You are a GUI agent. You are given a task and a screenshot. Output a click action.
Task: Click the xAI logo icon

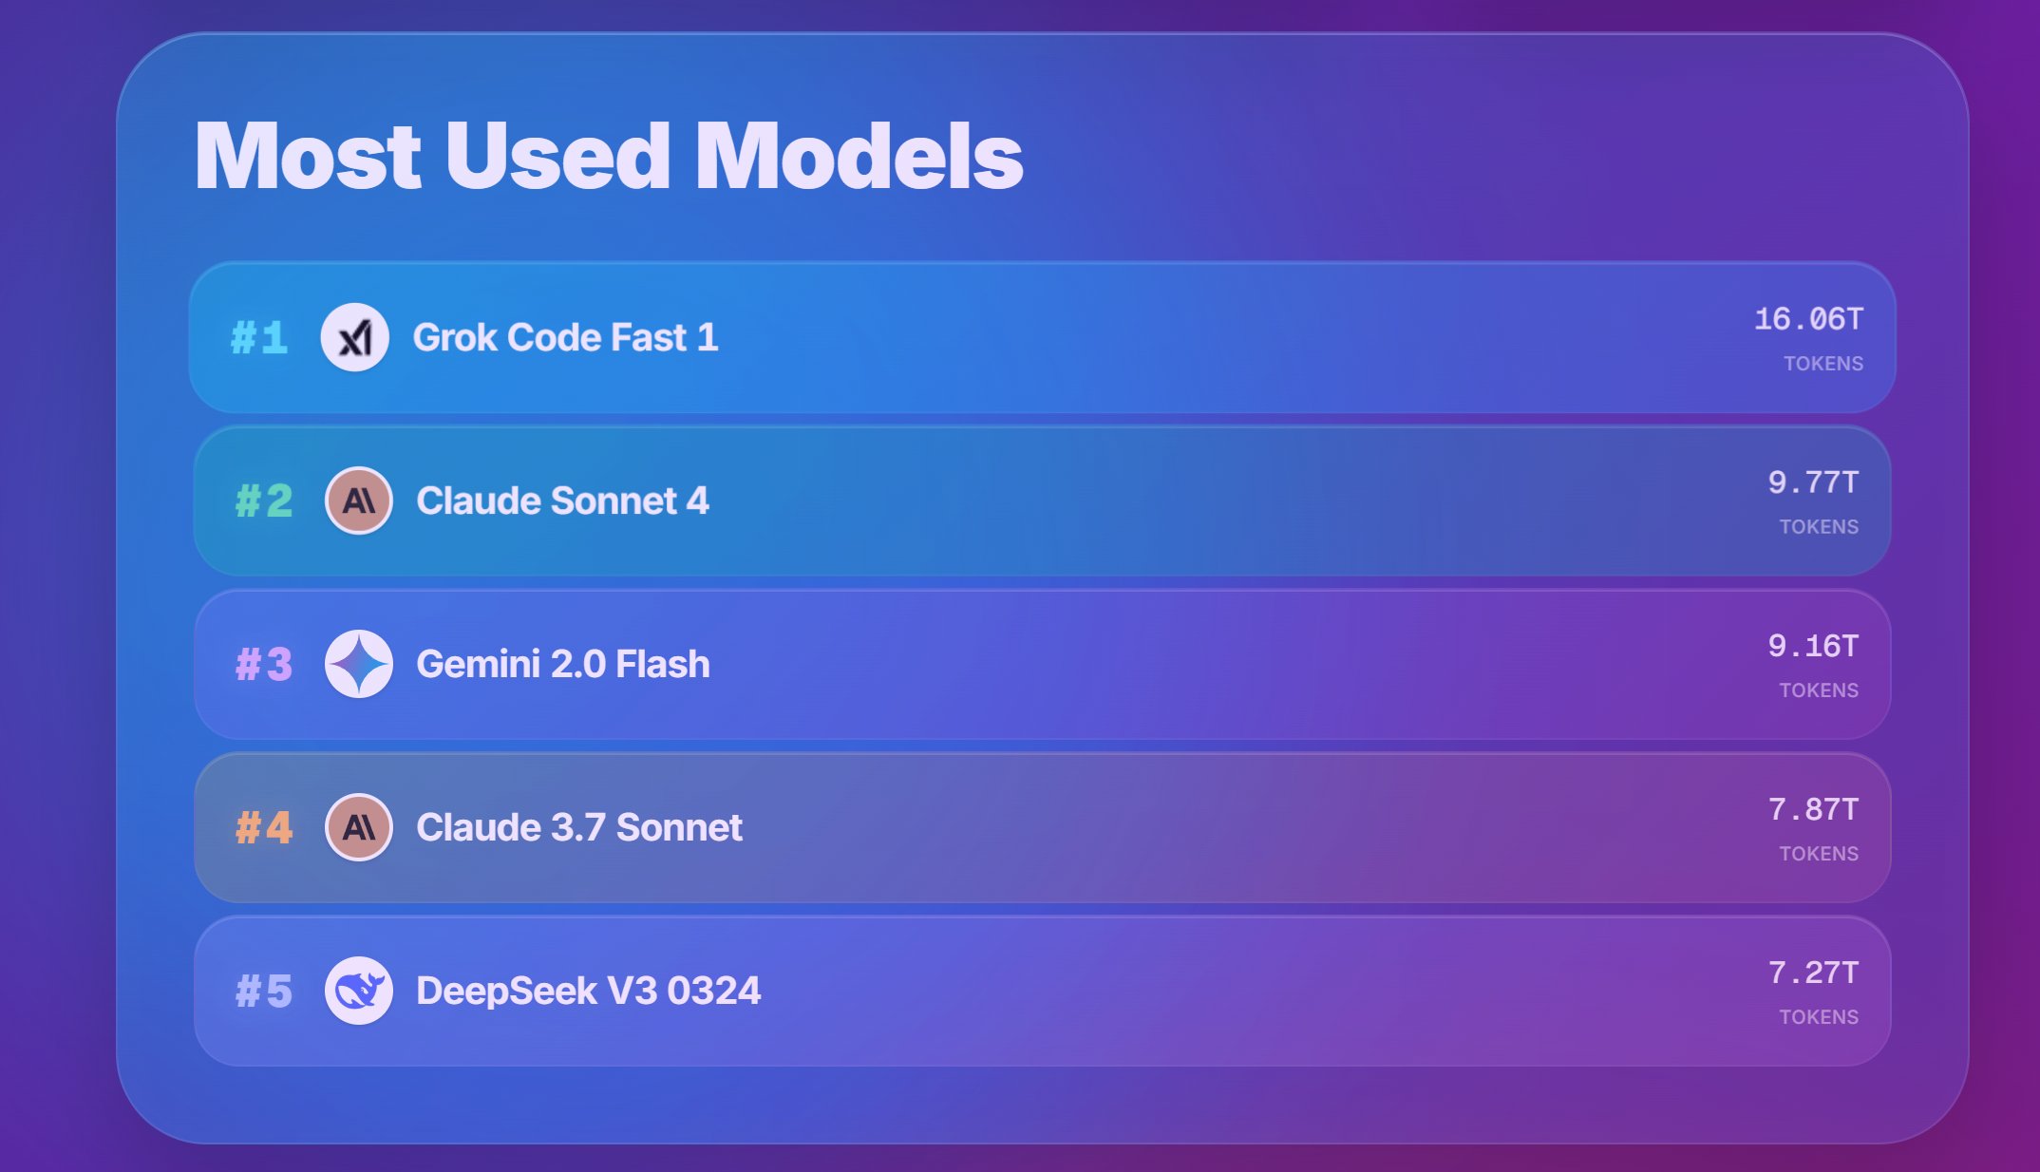tap(355, 337)
